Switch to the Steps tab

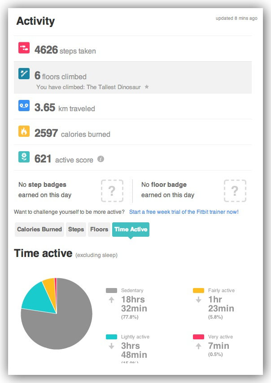[x=76, y=230]
